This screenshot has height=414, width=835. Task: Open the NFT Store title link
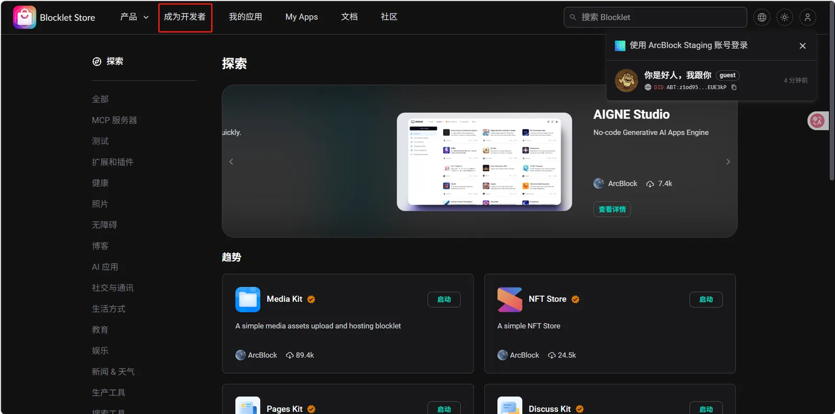click(547, 299)
